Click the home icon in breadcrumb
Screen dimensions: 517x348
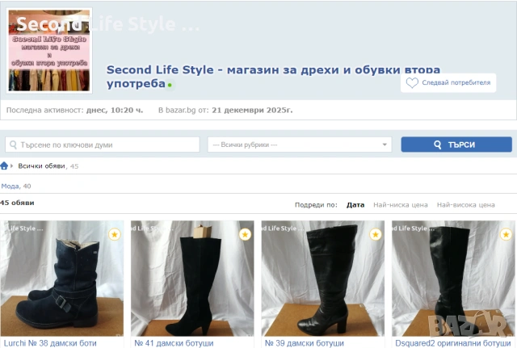pos(5,166)
